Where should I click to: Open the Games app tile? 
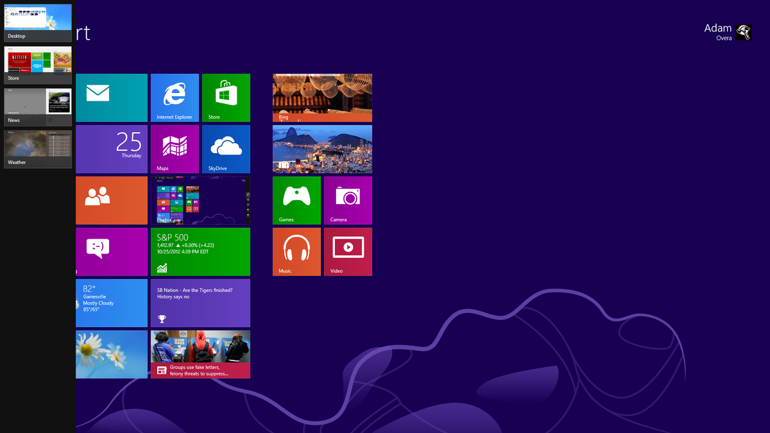click(x=296, y=200)
